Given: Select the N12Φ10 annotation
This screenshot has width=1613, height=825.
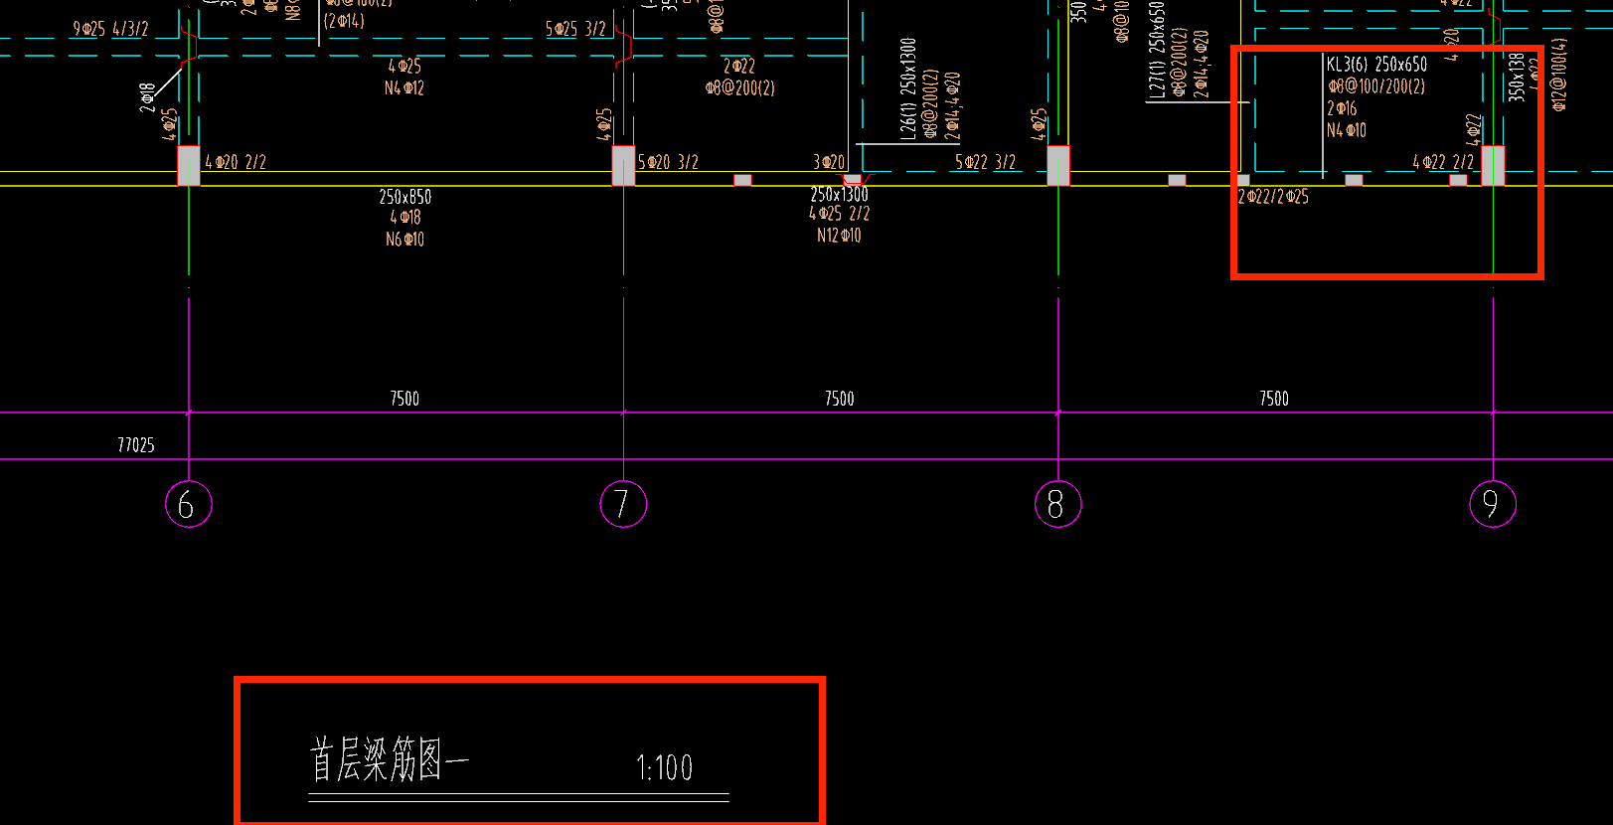Looking at the screenshot, I should coord(839,236).
